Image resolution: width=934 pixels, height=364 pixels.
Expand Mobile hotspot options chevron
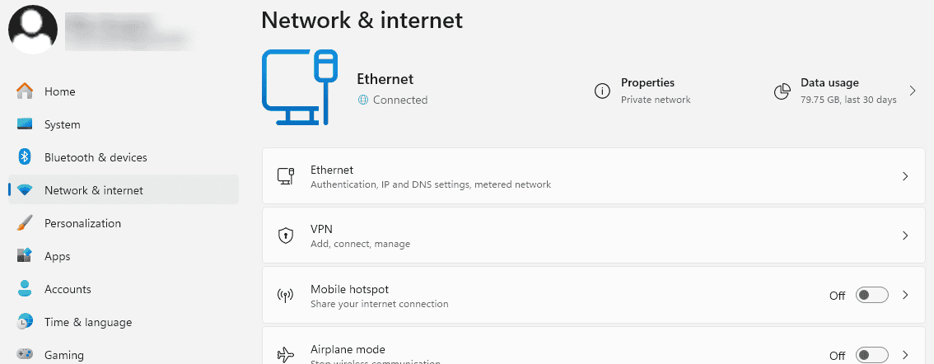[x=905, y=295]
